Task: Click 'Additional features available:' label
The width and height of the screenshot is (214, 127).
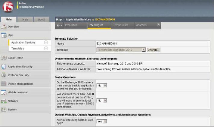Action: tap(74, 69)
